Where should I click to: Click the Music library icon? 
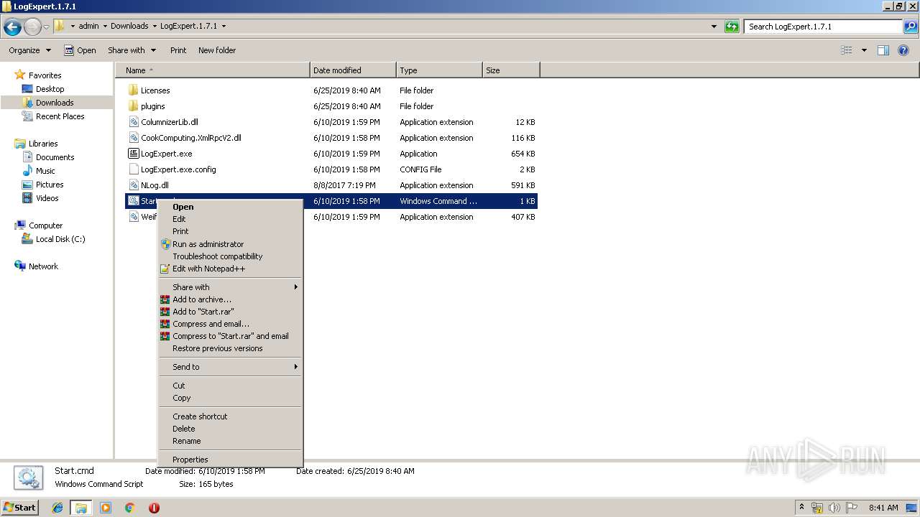(x=27, y=171)
